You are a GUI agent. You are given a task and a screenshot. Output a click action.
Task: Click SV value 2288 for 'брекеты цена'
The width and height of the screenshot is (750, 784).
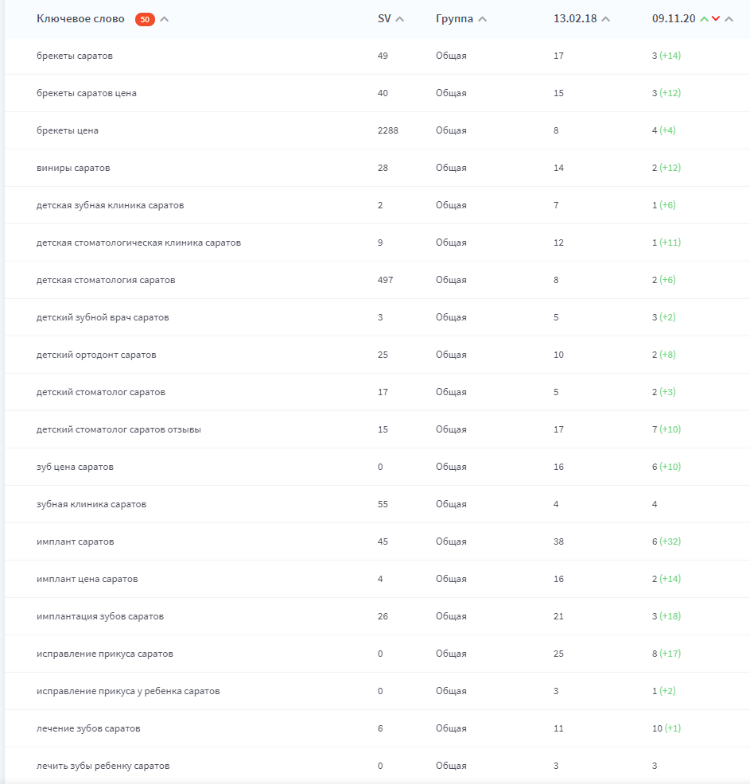pyautogui.click(x=388, y=130)
